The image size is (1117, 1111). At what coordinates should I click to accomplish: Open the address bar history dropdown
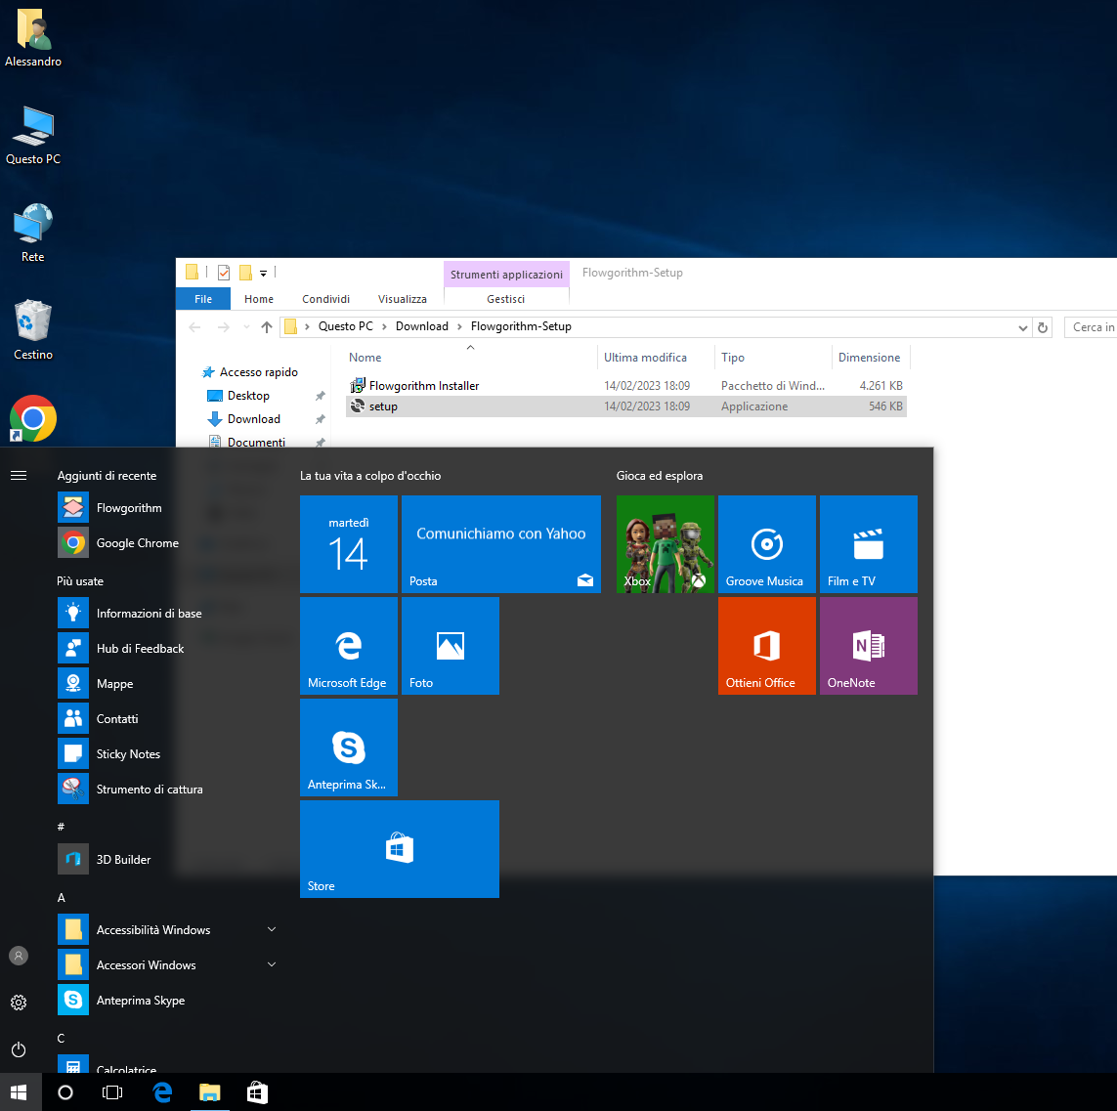tap(1022, 327)
